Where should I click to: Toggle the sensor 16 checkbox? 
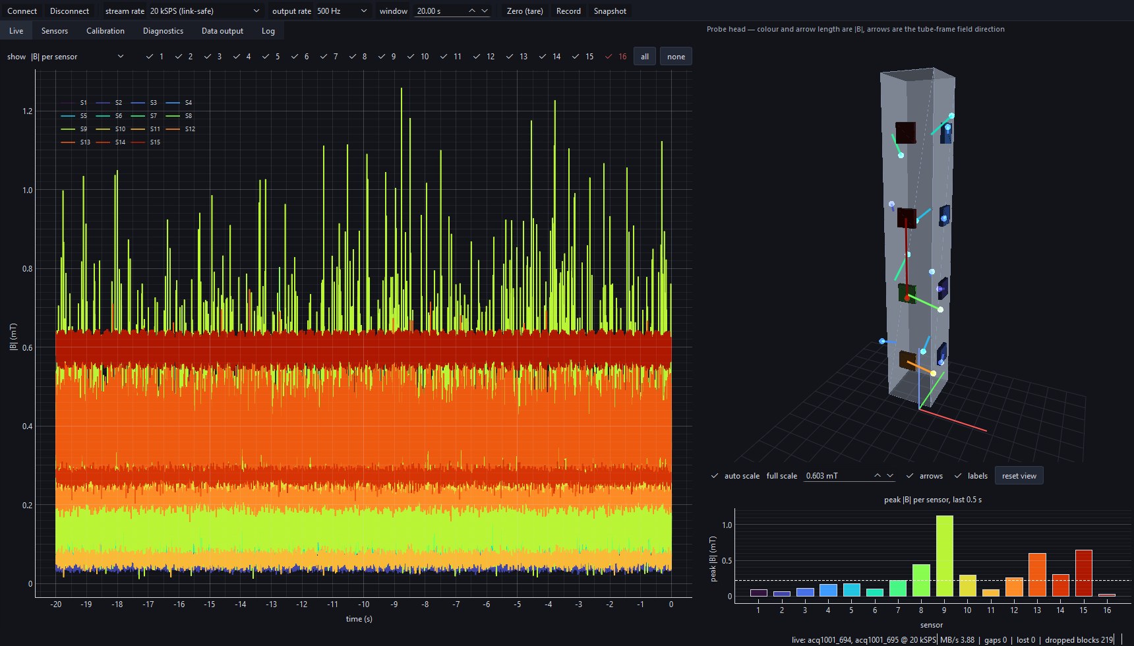(616, 57)
